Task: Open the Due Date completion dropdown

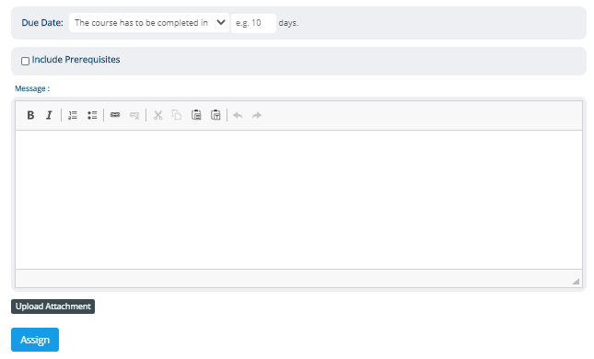Action: tap(149, 23)
